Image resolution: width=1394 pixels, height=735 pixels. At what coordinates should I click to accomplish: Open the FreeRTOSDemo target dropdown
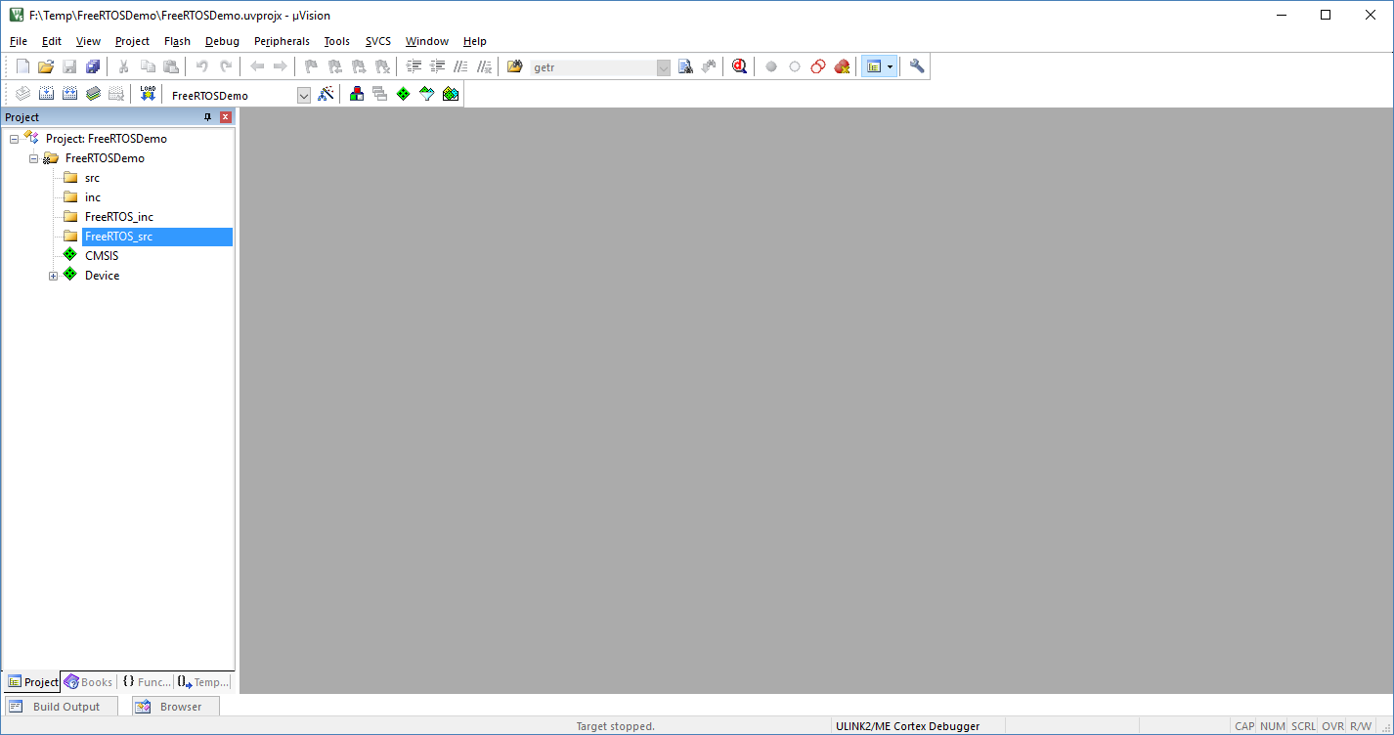pos(303,95)
